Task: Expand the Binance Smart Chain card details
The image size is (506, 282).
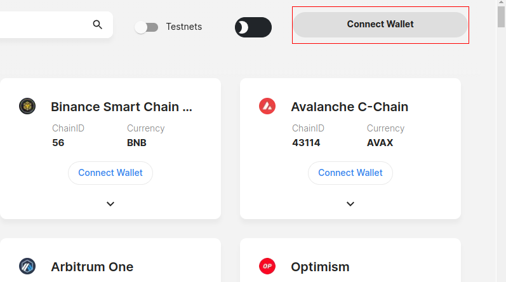Action: 110,204
